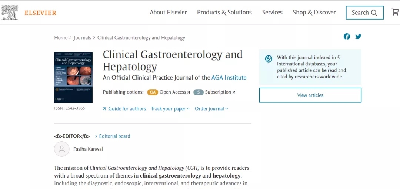Expand the Order journal dropdown
The height and width of the screenshot is (189, 400).
click(211, 109)
